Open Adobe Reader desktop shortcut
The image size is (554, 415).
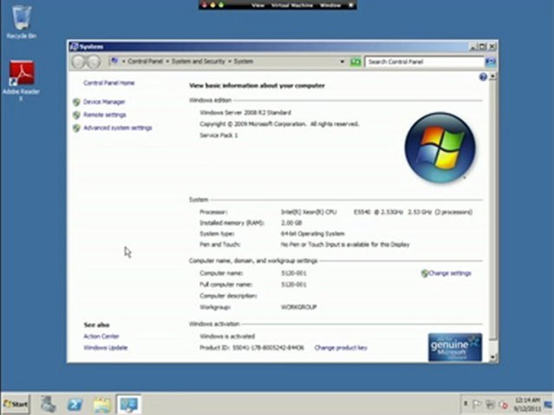click(x=21, y=81)
